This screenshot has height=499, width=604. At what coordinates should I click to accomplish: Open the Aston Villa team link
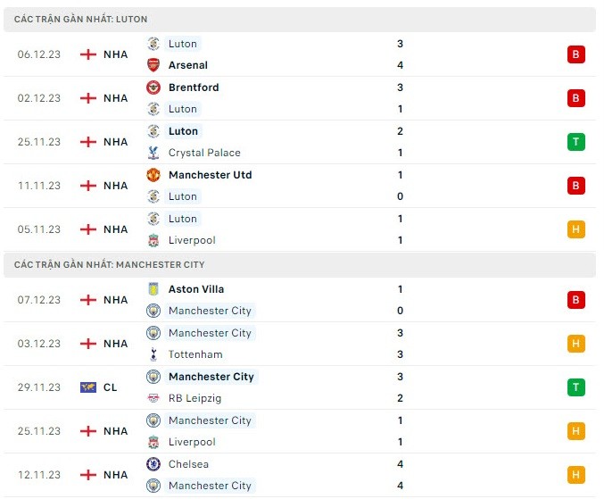coord(196,289)
